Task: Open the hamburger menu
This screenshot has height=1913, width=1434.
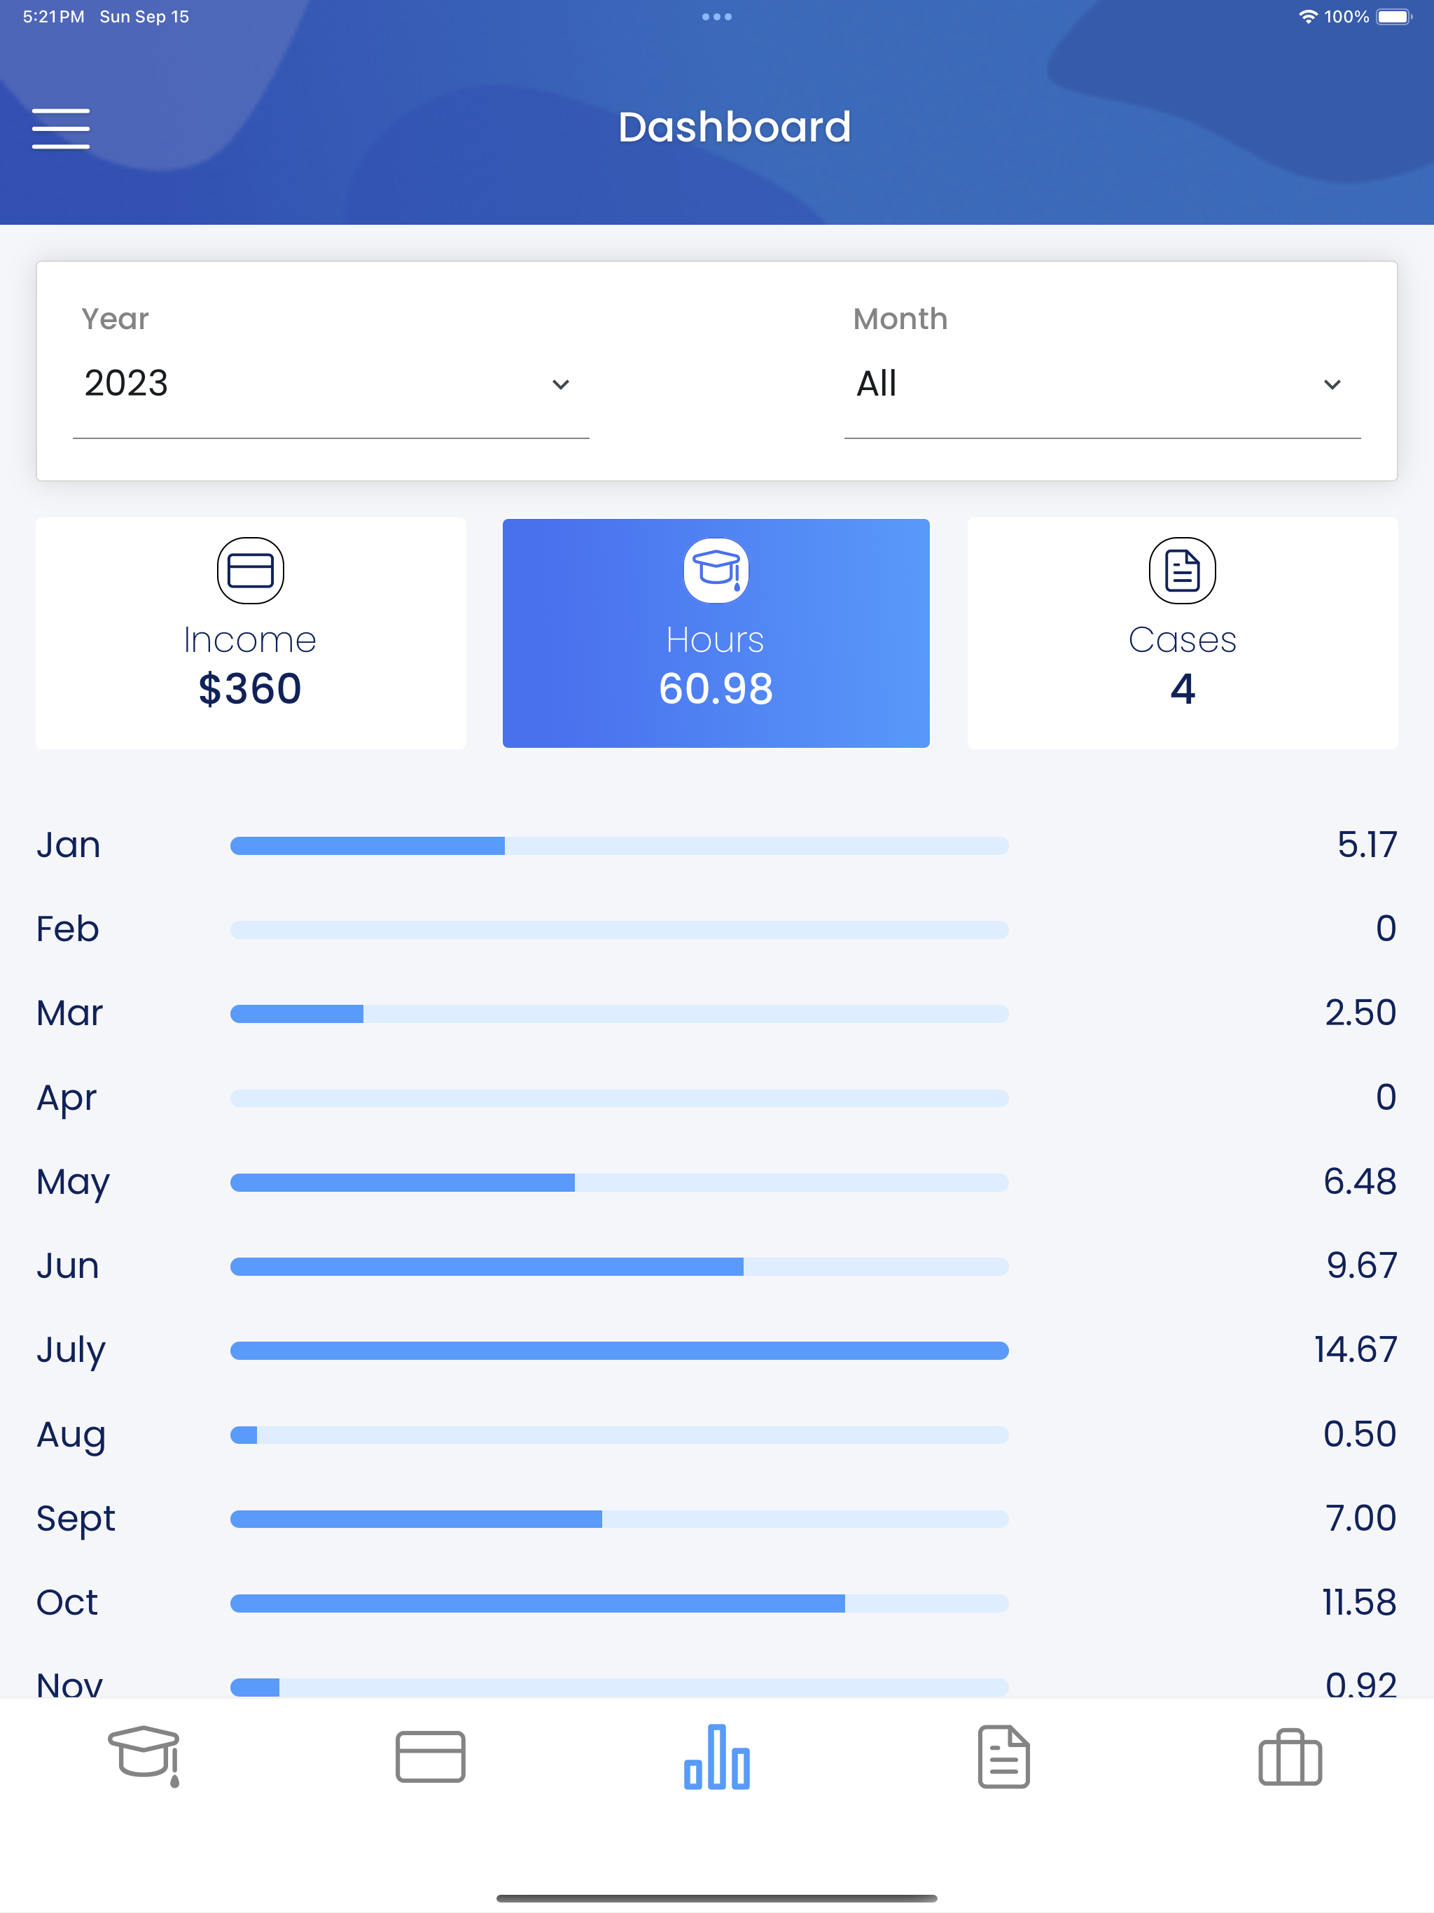Action: coord(60,129)
